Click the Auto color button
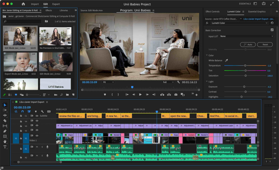 click(248, 44)
